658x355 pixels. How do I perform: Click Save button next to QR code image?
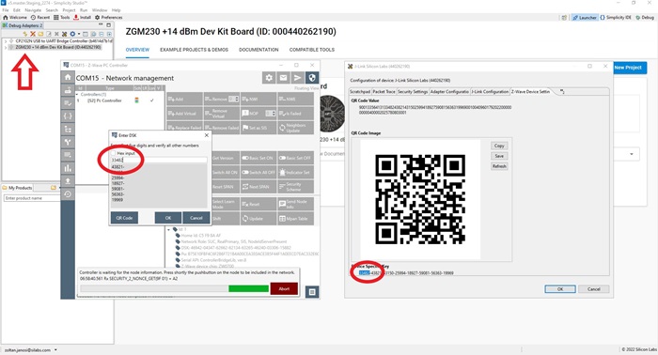click(x=499, y=156)
